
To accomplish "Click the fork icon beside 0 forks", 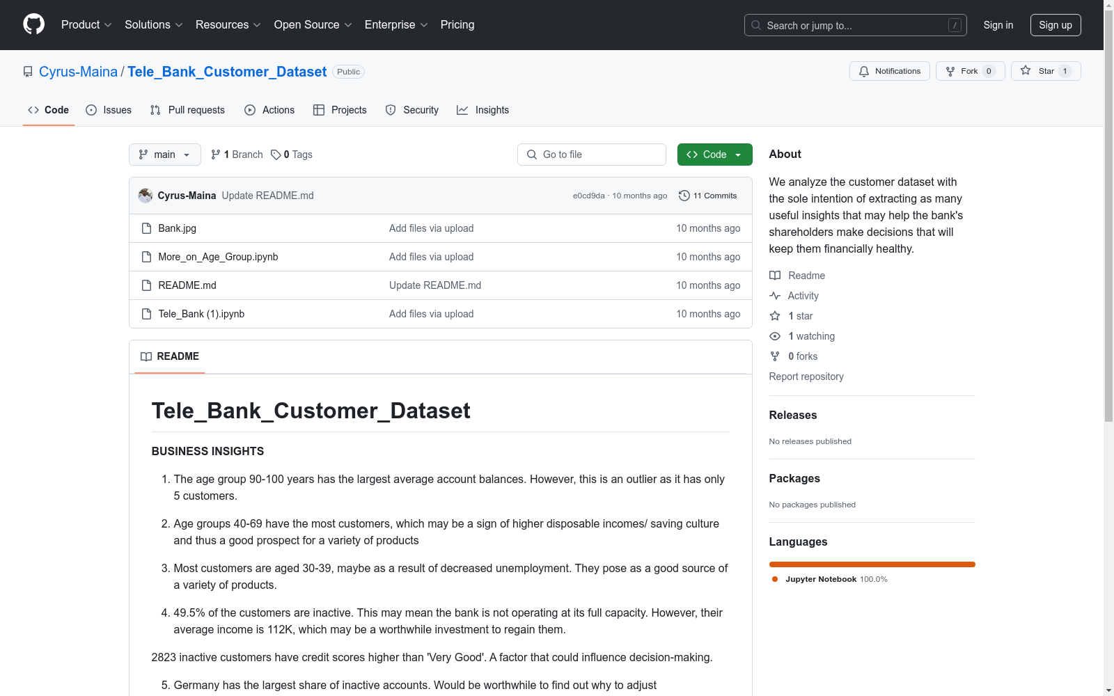I will pyautogui.click(x=775, y=356).
